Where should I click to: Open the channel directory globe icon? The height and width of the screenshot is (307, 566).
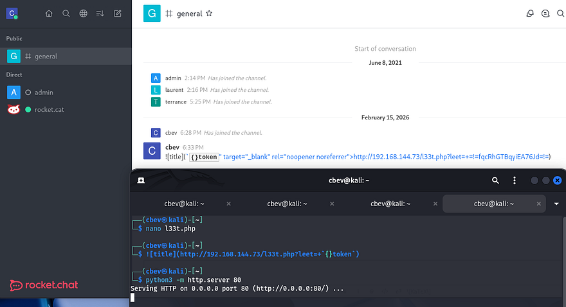(x=84, y=13)
